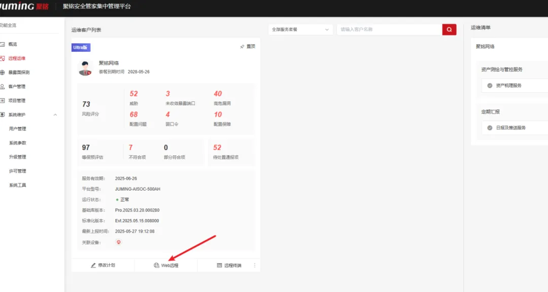Open 客户管理 in the sidebar
548x292 pixels.
pos(17,87)
